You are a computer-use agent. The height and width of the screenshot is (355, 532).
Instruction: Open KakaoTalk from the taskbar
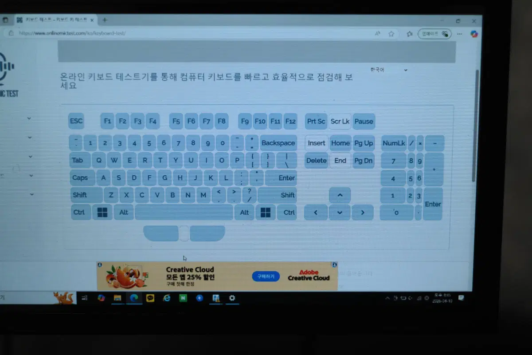pyautogui.click(x=150, y=298)
